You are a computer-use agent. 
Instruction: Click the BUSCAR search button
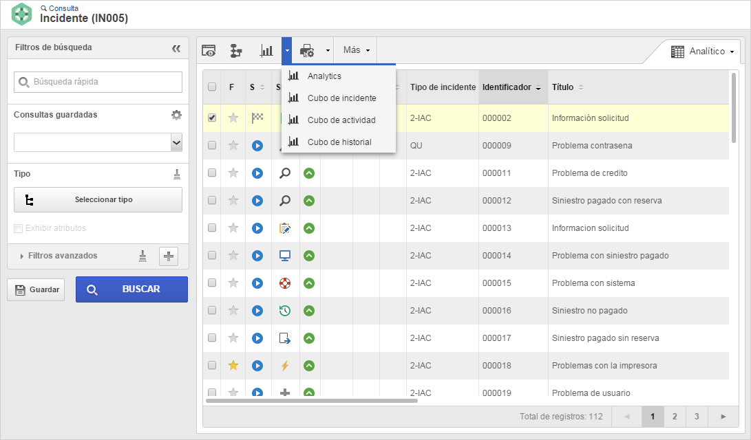131,289
